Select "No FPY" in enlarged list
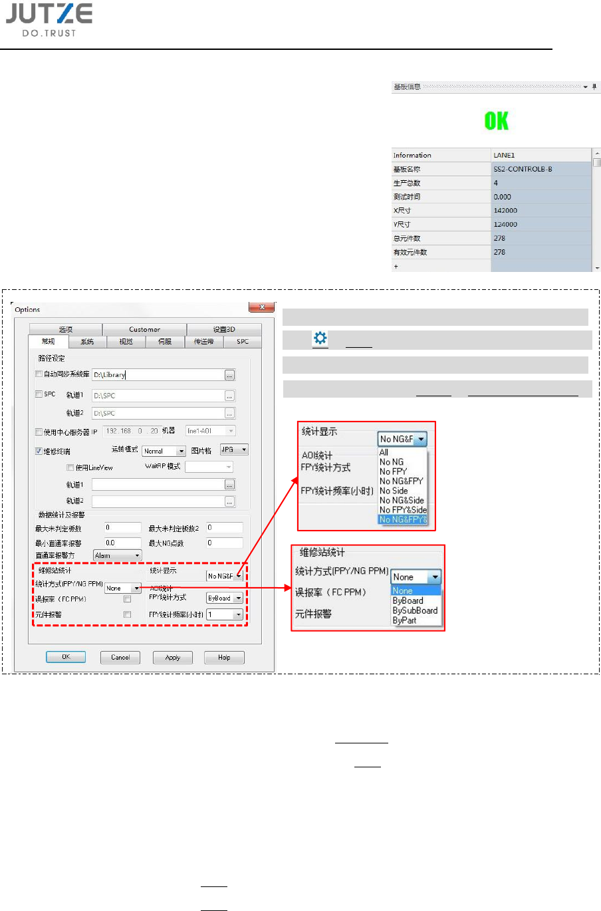 click(x=403, y=471)
